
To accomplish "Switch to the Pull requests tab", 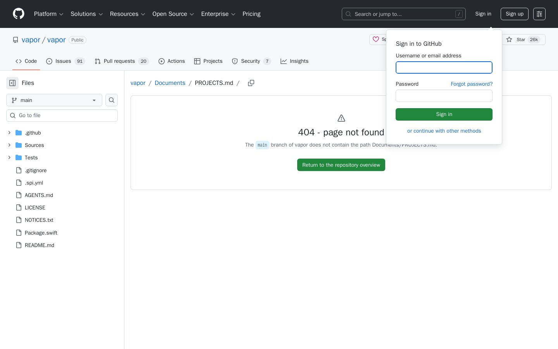I will 122,61.
